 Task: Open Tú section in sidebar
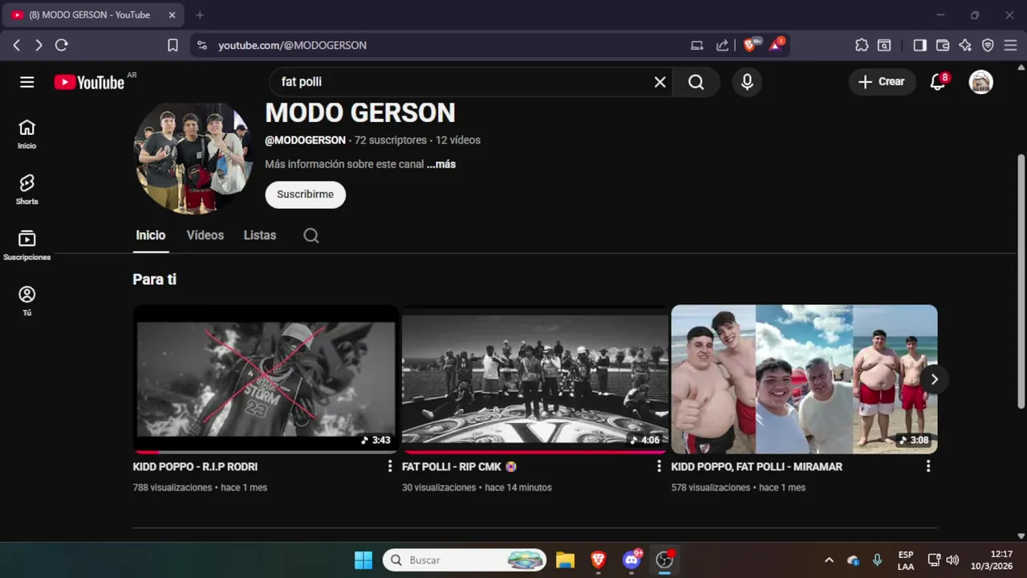[x=27, y=301]
